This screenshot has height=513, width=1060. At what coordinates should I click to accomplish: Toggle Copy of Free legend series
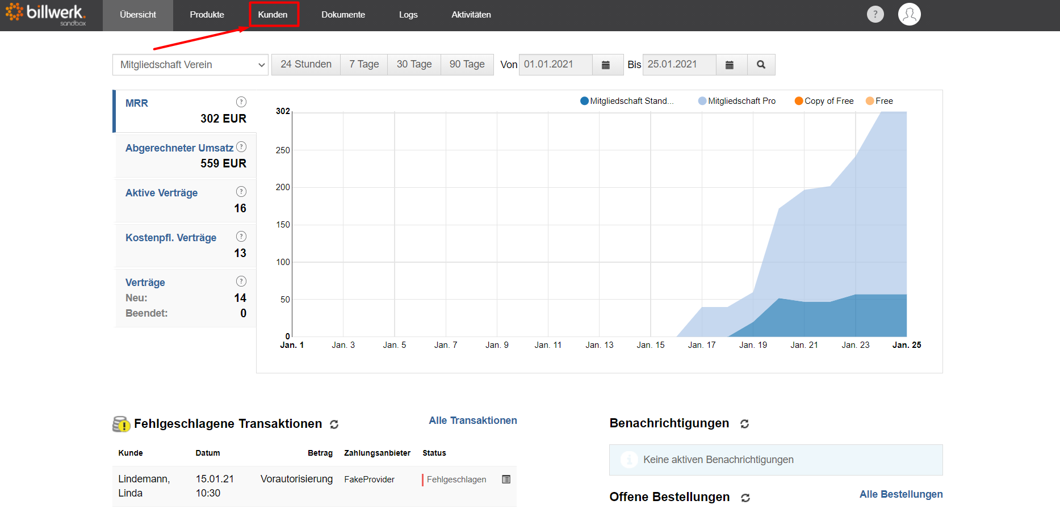tap(824, 101)
